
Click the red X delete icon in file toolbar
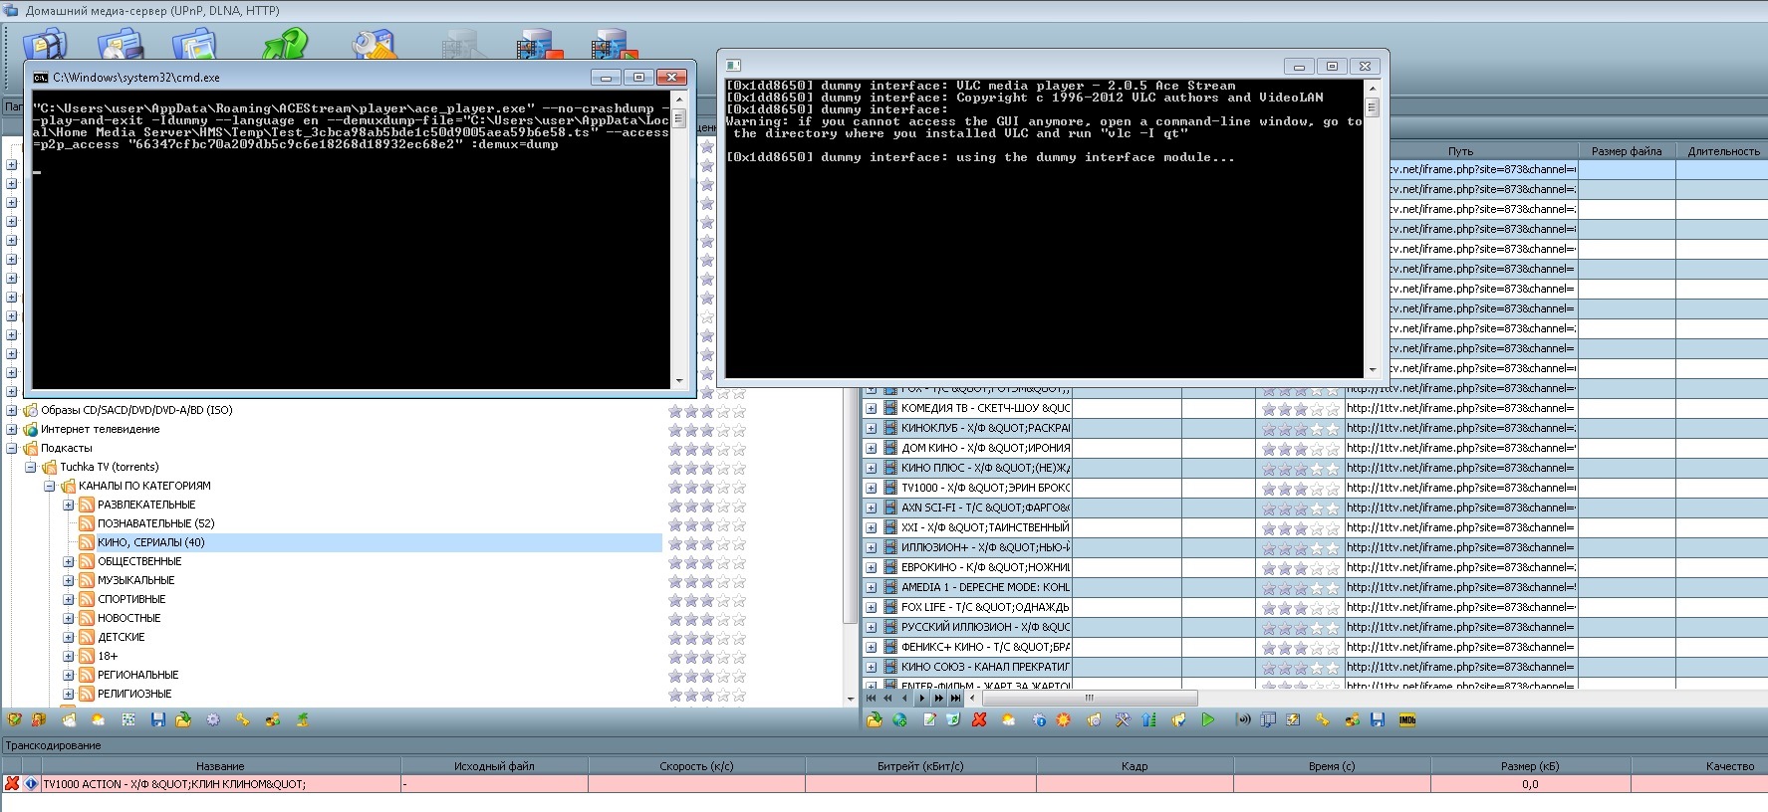[979, 720]
